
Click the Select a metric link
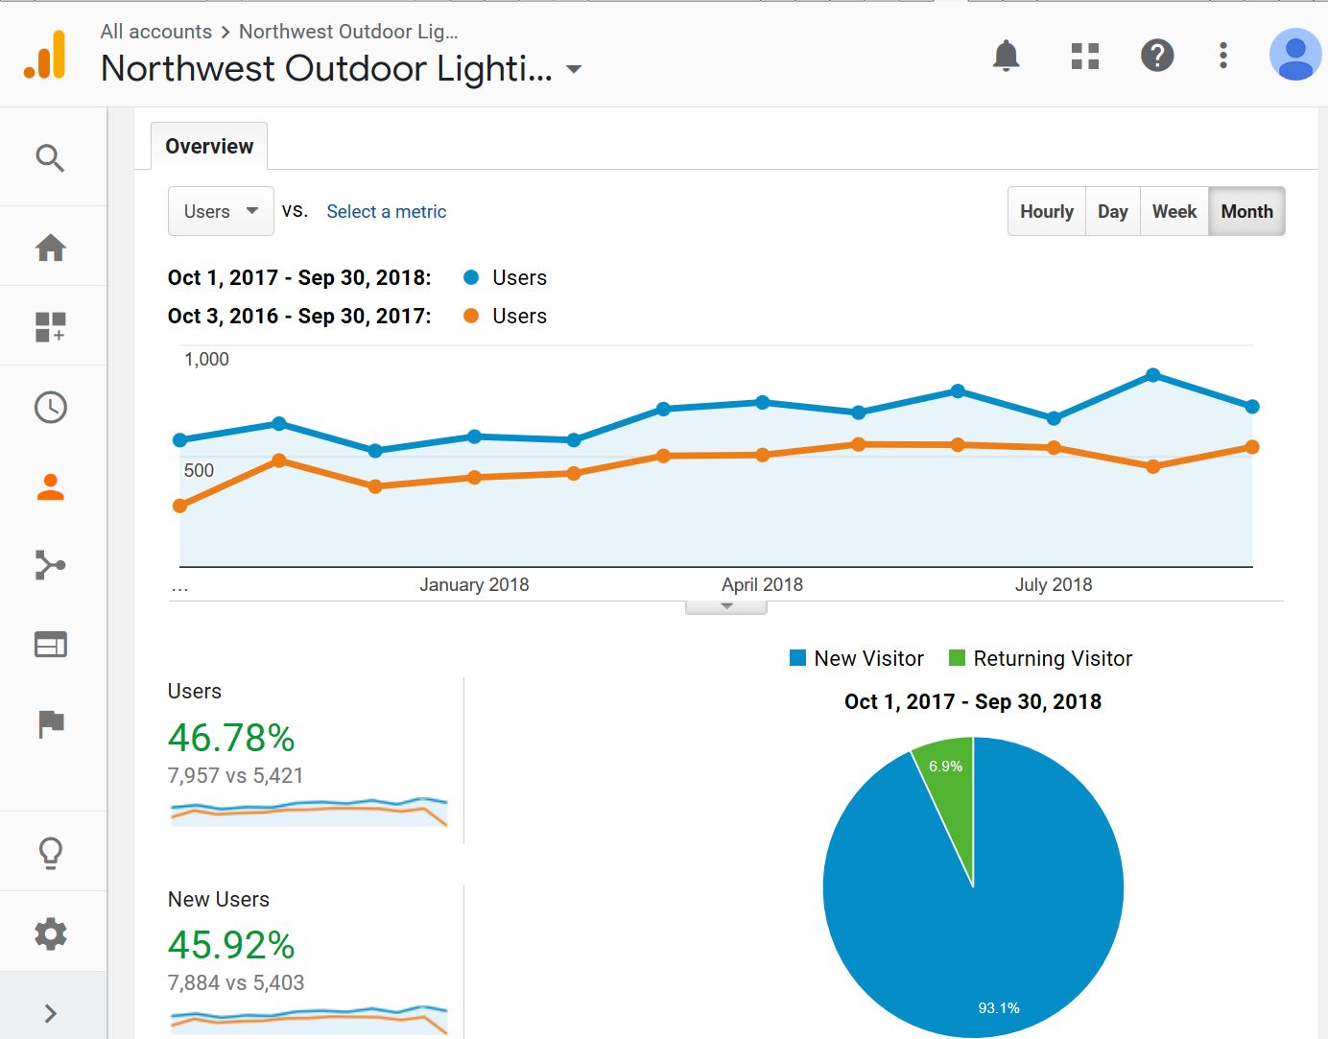pyautogui.click(x=387, y=212)
